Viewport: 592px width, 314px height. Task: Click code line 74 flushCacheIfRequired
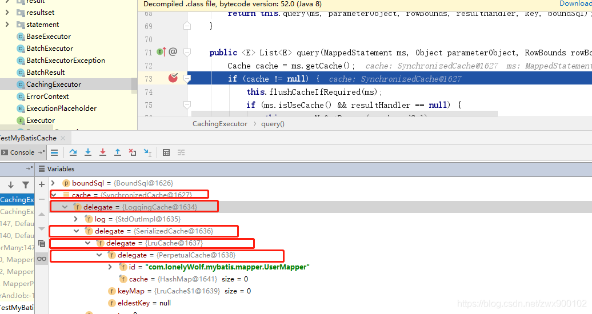[314, 92]
